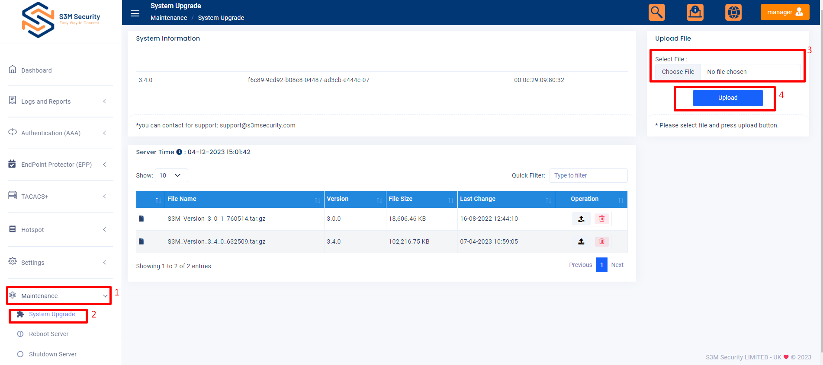
Task: Click the f6c89-9cd92 license key text
Action: (309, 80)
